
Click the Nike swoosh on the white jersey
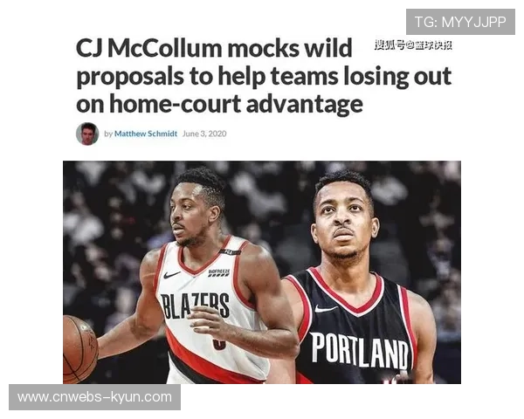172,275
